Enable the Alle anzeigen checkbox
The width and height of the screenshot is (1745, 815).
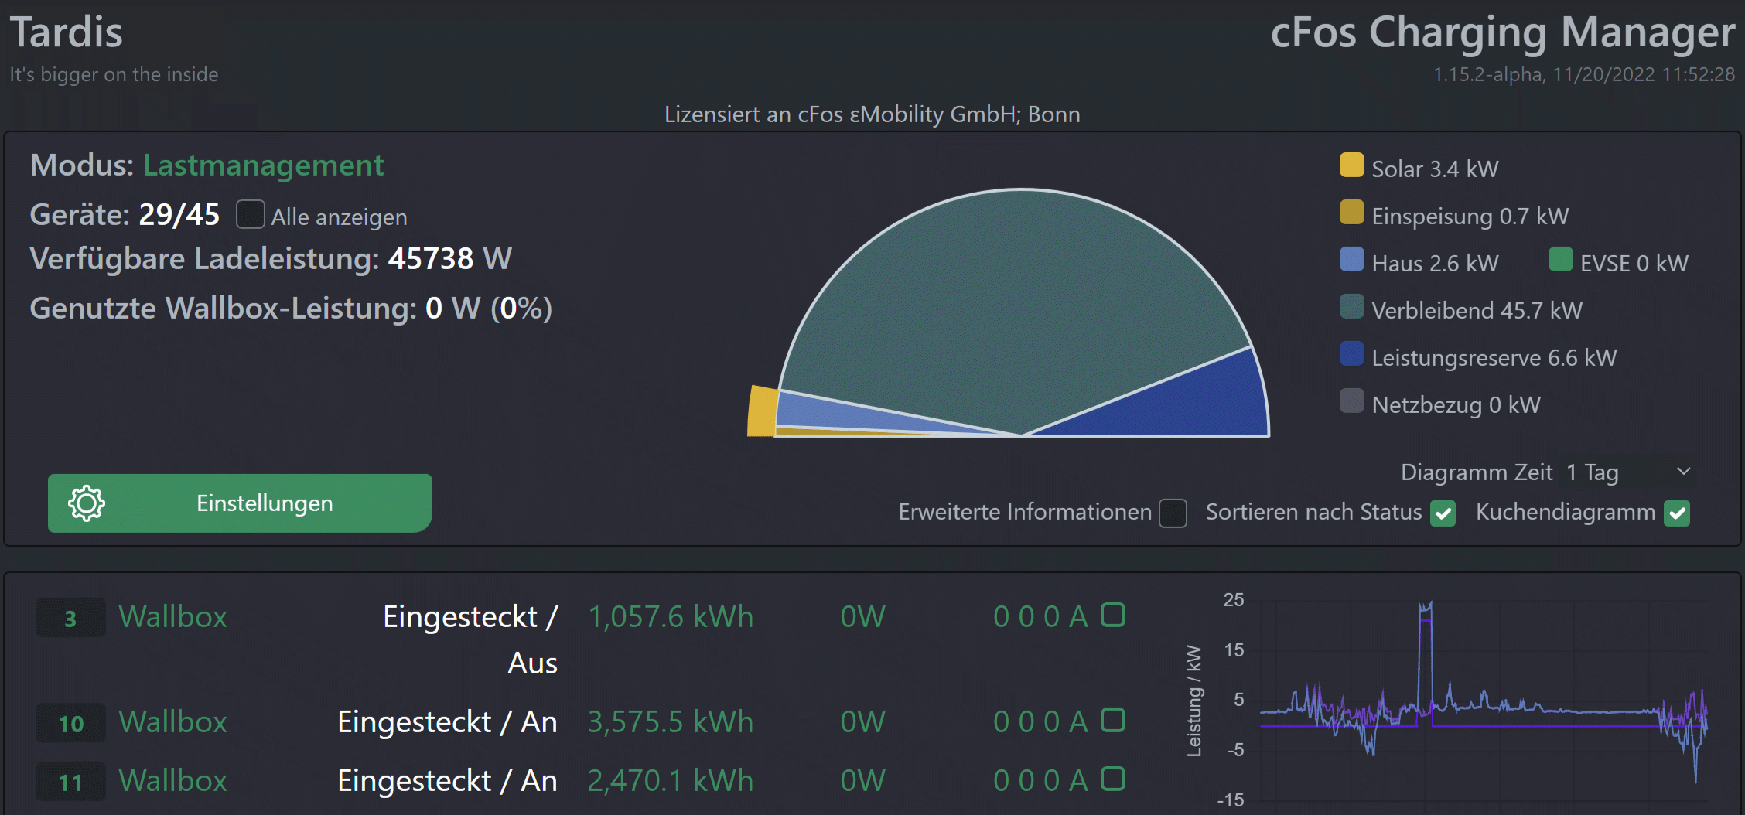point(250,214)
